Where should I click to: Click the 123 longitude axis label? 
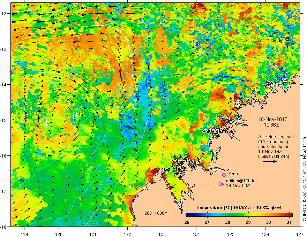(162, 234)
